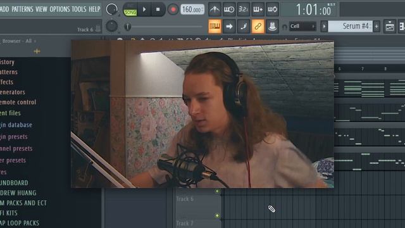Toggle loop recording icon

[x=272, y=9]
